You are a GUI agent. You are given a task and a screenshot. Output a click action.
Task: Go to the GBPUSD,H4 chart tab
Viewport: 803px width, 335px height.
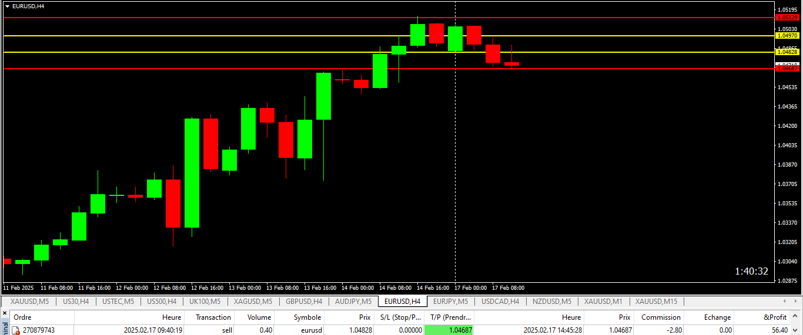tap(304, 302)
